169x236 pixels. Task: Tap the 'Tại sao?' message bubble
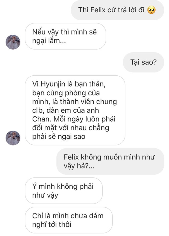[144, 62]
